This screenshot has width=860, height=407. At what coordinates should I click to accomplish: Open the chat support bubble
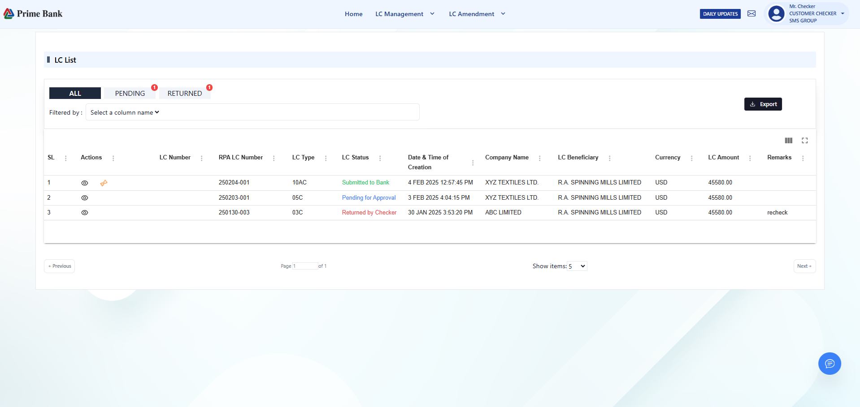[x=830, y=364]
